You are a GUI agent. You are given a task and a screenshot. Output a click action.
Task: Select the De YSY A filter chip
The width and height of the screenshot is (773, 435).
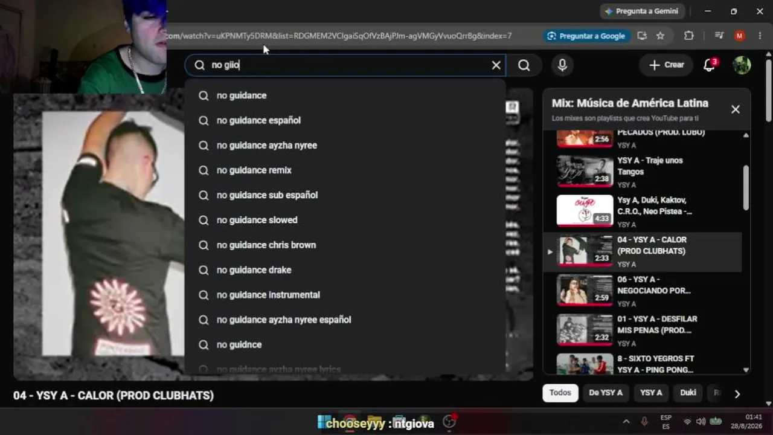click(606, 393)
